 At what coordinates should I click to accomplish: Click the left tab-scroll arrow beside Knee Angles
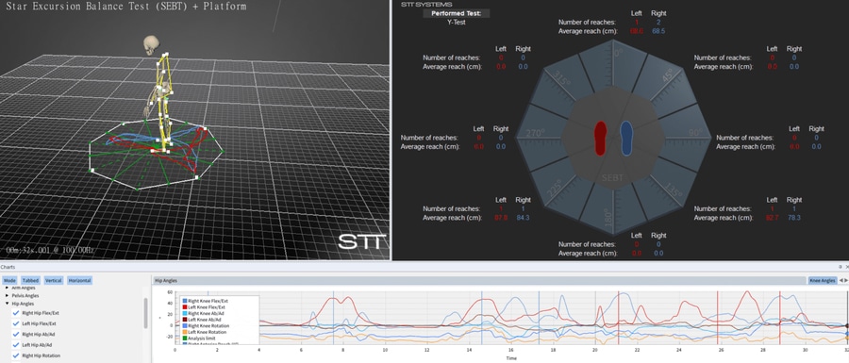pyautogui.click(x=841, y=280)
